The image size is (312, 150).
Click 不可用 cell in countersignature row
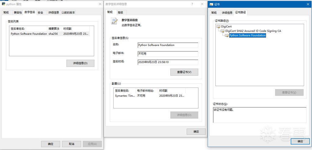point(141,96)
